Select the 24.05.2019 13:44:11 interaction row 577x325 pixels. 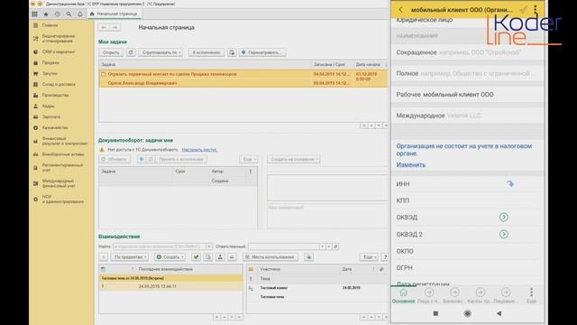[170, 286]
